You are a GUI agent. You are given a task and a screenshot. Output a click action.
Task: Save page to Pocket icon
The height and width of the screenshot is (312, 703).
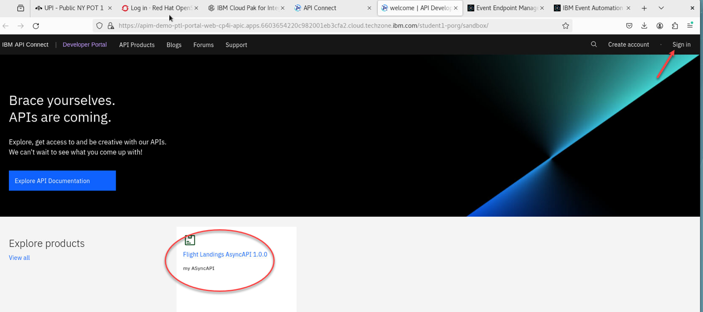629,26
